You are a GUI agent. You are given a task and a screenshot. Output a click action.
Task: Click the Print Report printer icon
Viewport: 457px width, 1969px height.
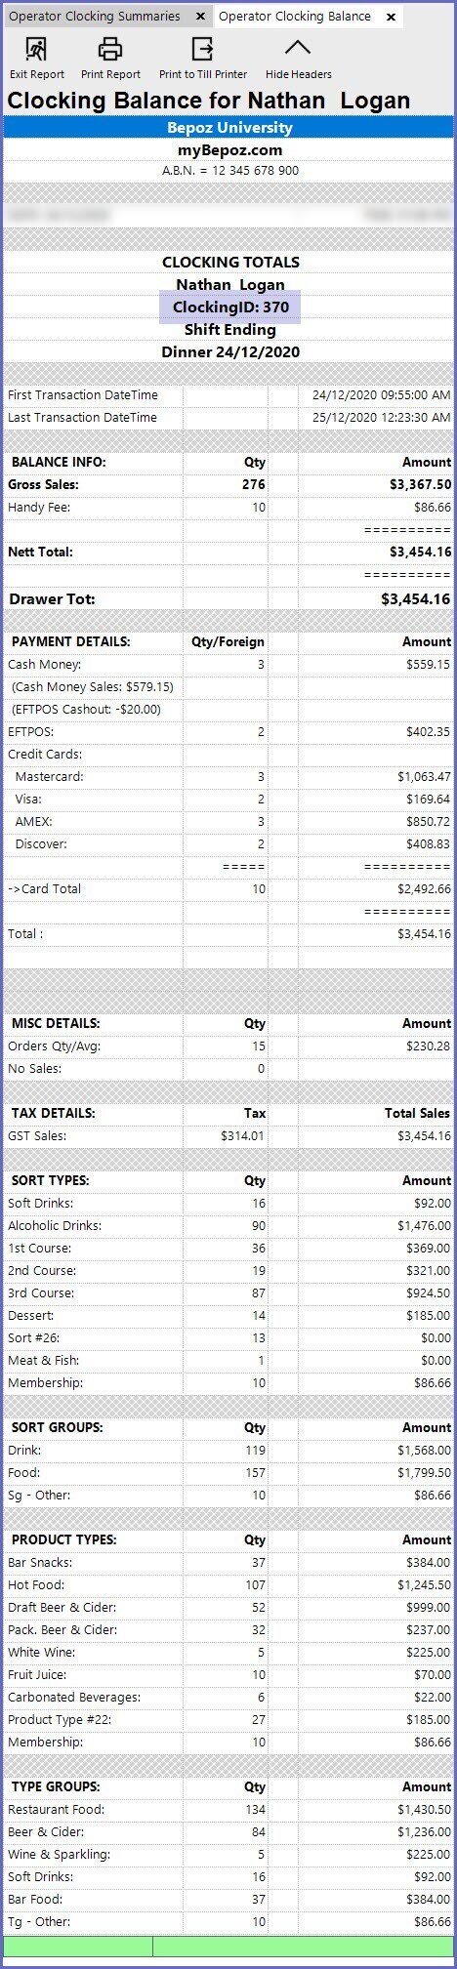pos(110,49)
